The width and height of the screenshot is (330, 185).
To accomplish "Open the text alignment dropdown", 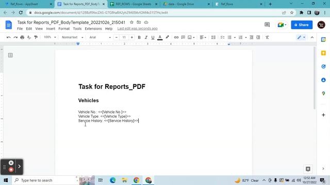I will (203, 38).
